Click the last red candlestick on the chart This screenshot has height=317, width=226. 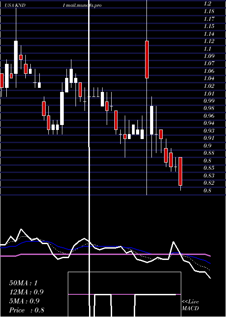pyautogui.click(x=180, y=171)
